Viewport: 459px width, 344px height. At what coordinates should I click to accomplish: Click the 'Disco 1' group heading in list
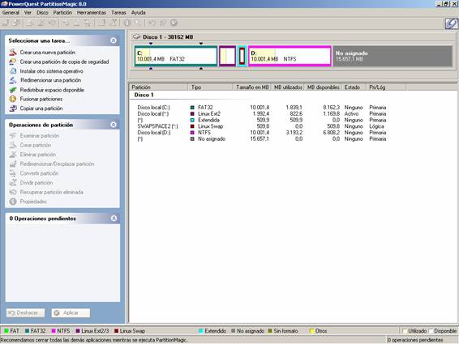pyautogui.click(x=144, y=95)
